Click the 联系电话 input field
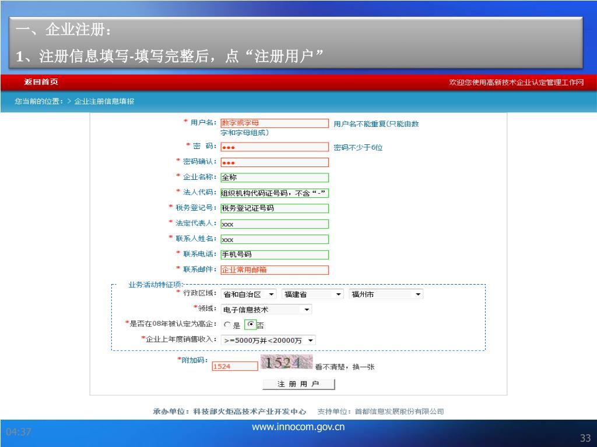This screenshot has height=447, width=597. pyautogui.click(x=274, y=254)
